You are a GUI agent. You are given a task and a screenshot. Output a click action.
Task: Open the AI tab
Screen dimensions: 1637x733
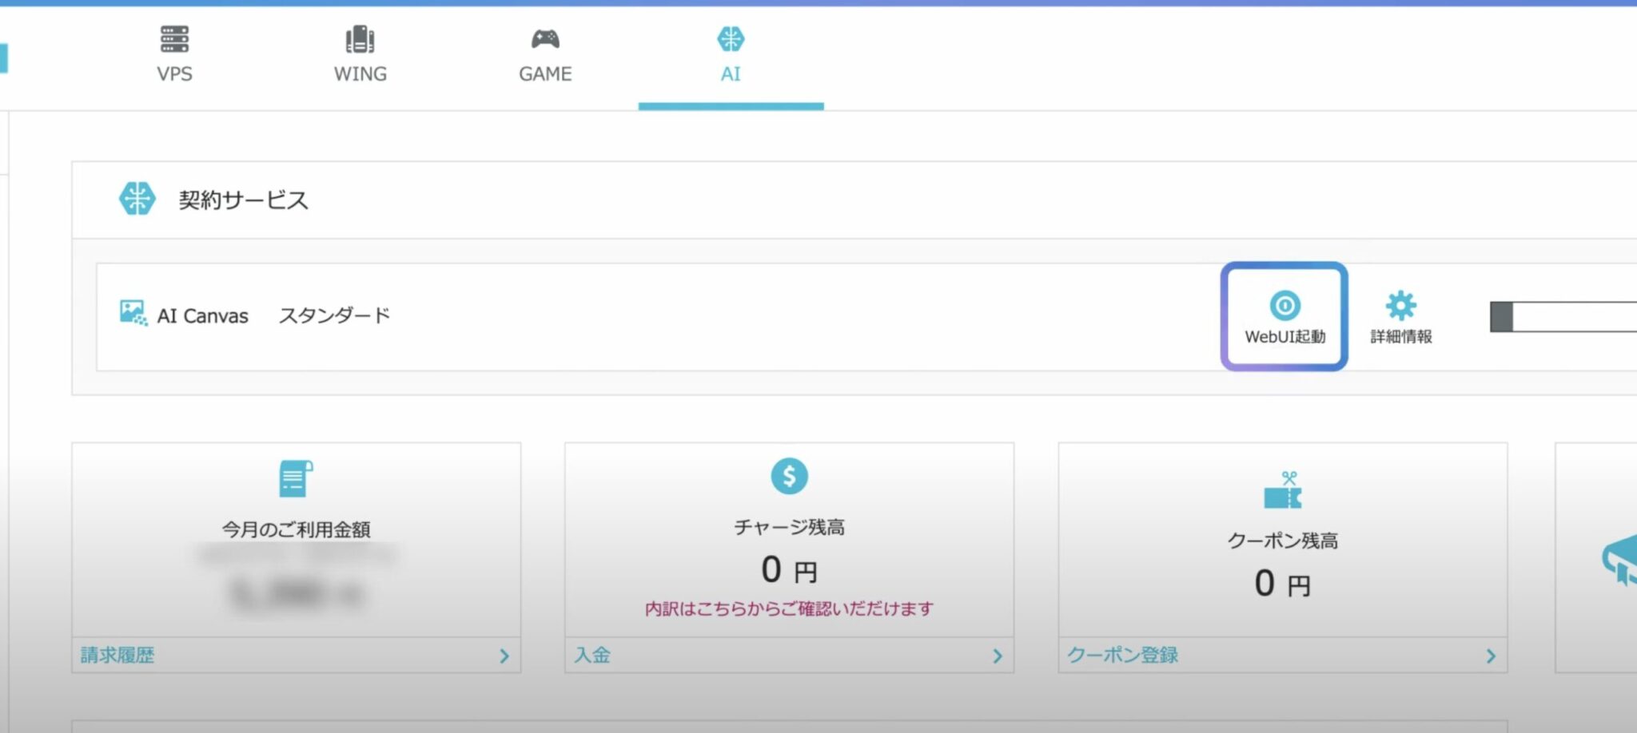[730, 53]
